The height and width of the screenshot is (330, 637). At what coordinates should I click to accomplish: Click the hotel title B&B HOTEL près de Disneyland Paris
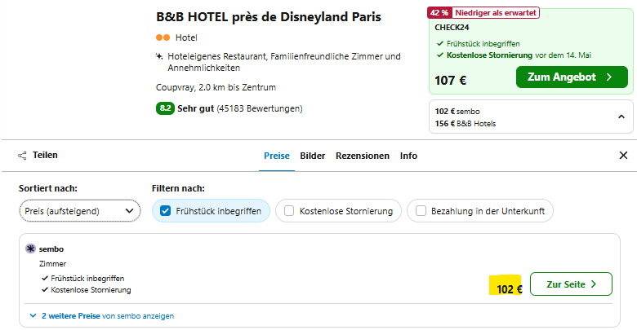[x=269, y=17]
